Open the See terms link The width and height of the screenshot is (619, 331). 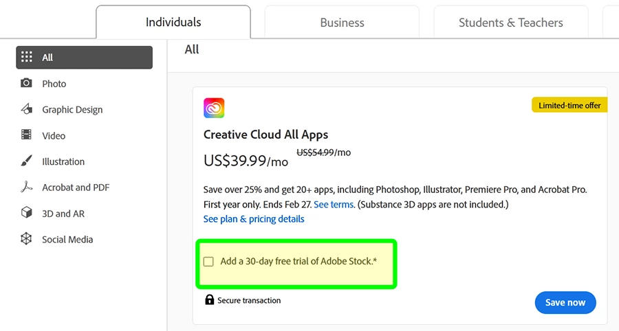point(334,205)
